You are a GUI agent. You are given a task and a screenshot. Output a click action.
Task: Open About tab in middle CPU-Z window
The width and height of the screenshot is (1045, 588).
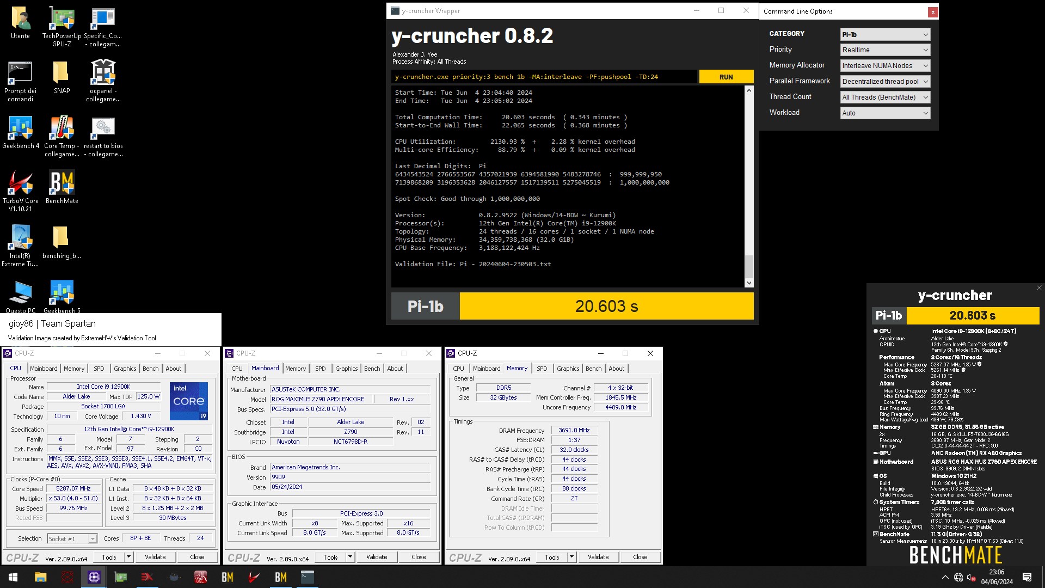click(395, 369)
